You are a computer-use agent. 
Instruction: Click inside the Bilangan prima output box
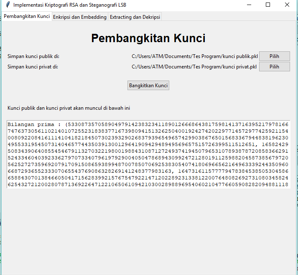148,154
